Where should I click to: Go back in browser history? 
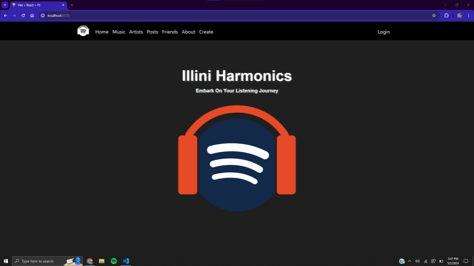point(5,15)
